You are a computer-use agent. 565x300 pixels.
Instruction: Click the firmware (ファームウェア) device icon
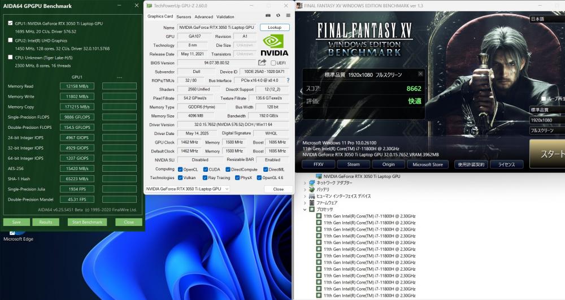(312, 203)
